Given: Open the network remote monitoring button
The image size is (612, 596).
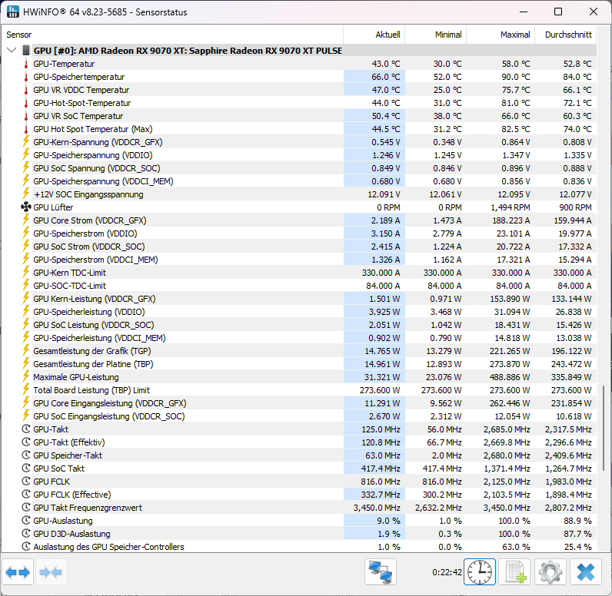Looking at the screenshot, I should point(381,572).
